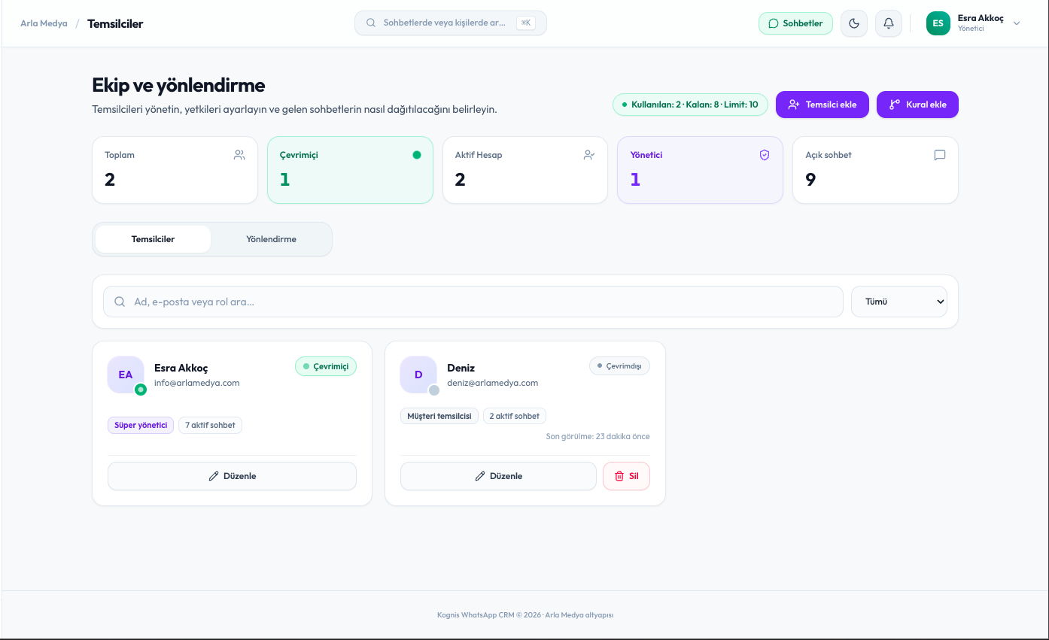This screenshot has height=640, width=1049.
Task: Focus the Ad, e-posta veya rol ara field
Action: tap(473, 302)
